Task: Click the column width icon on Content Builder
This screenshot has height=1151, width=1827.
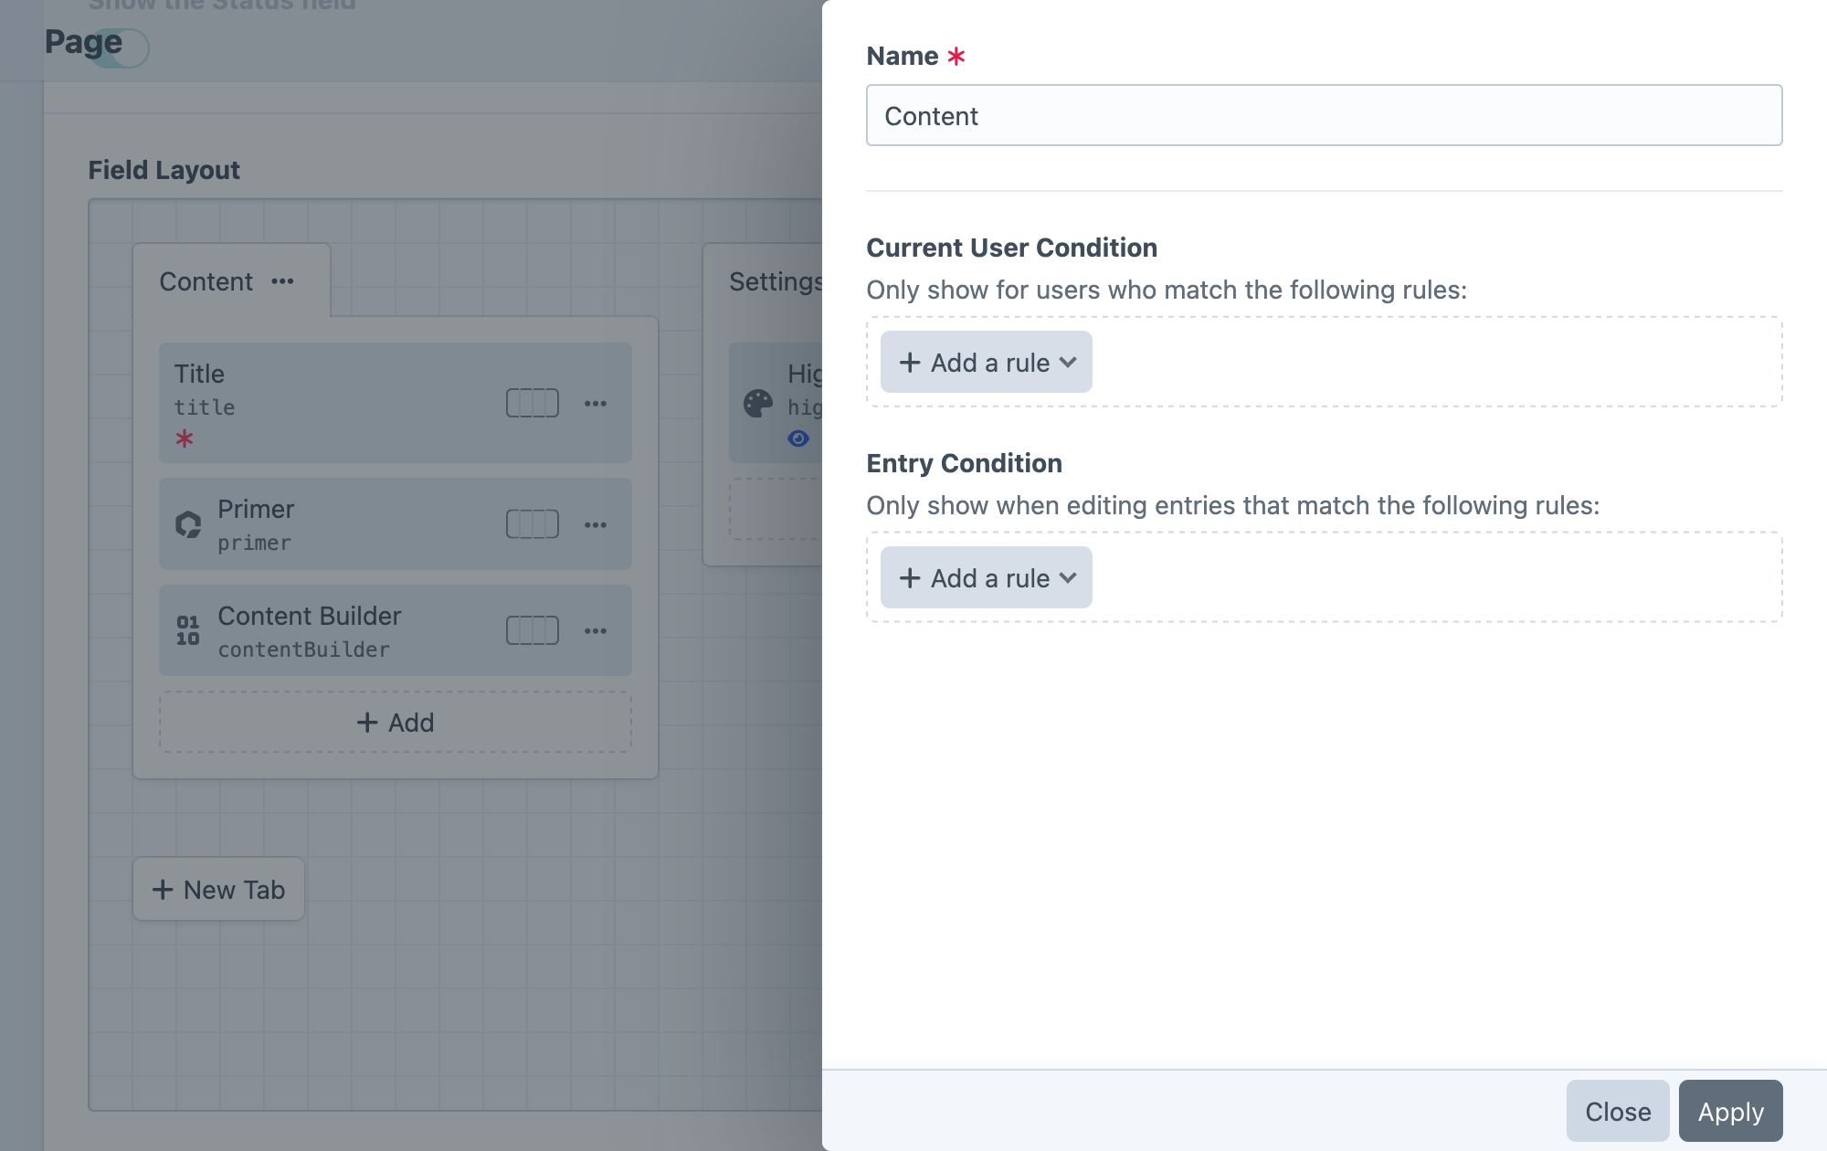Action: (533, 630)
